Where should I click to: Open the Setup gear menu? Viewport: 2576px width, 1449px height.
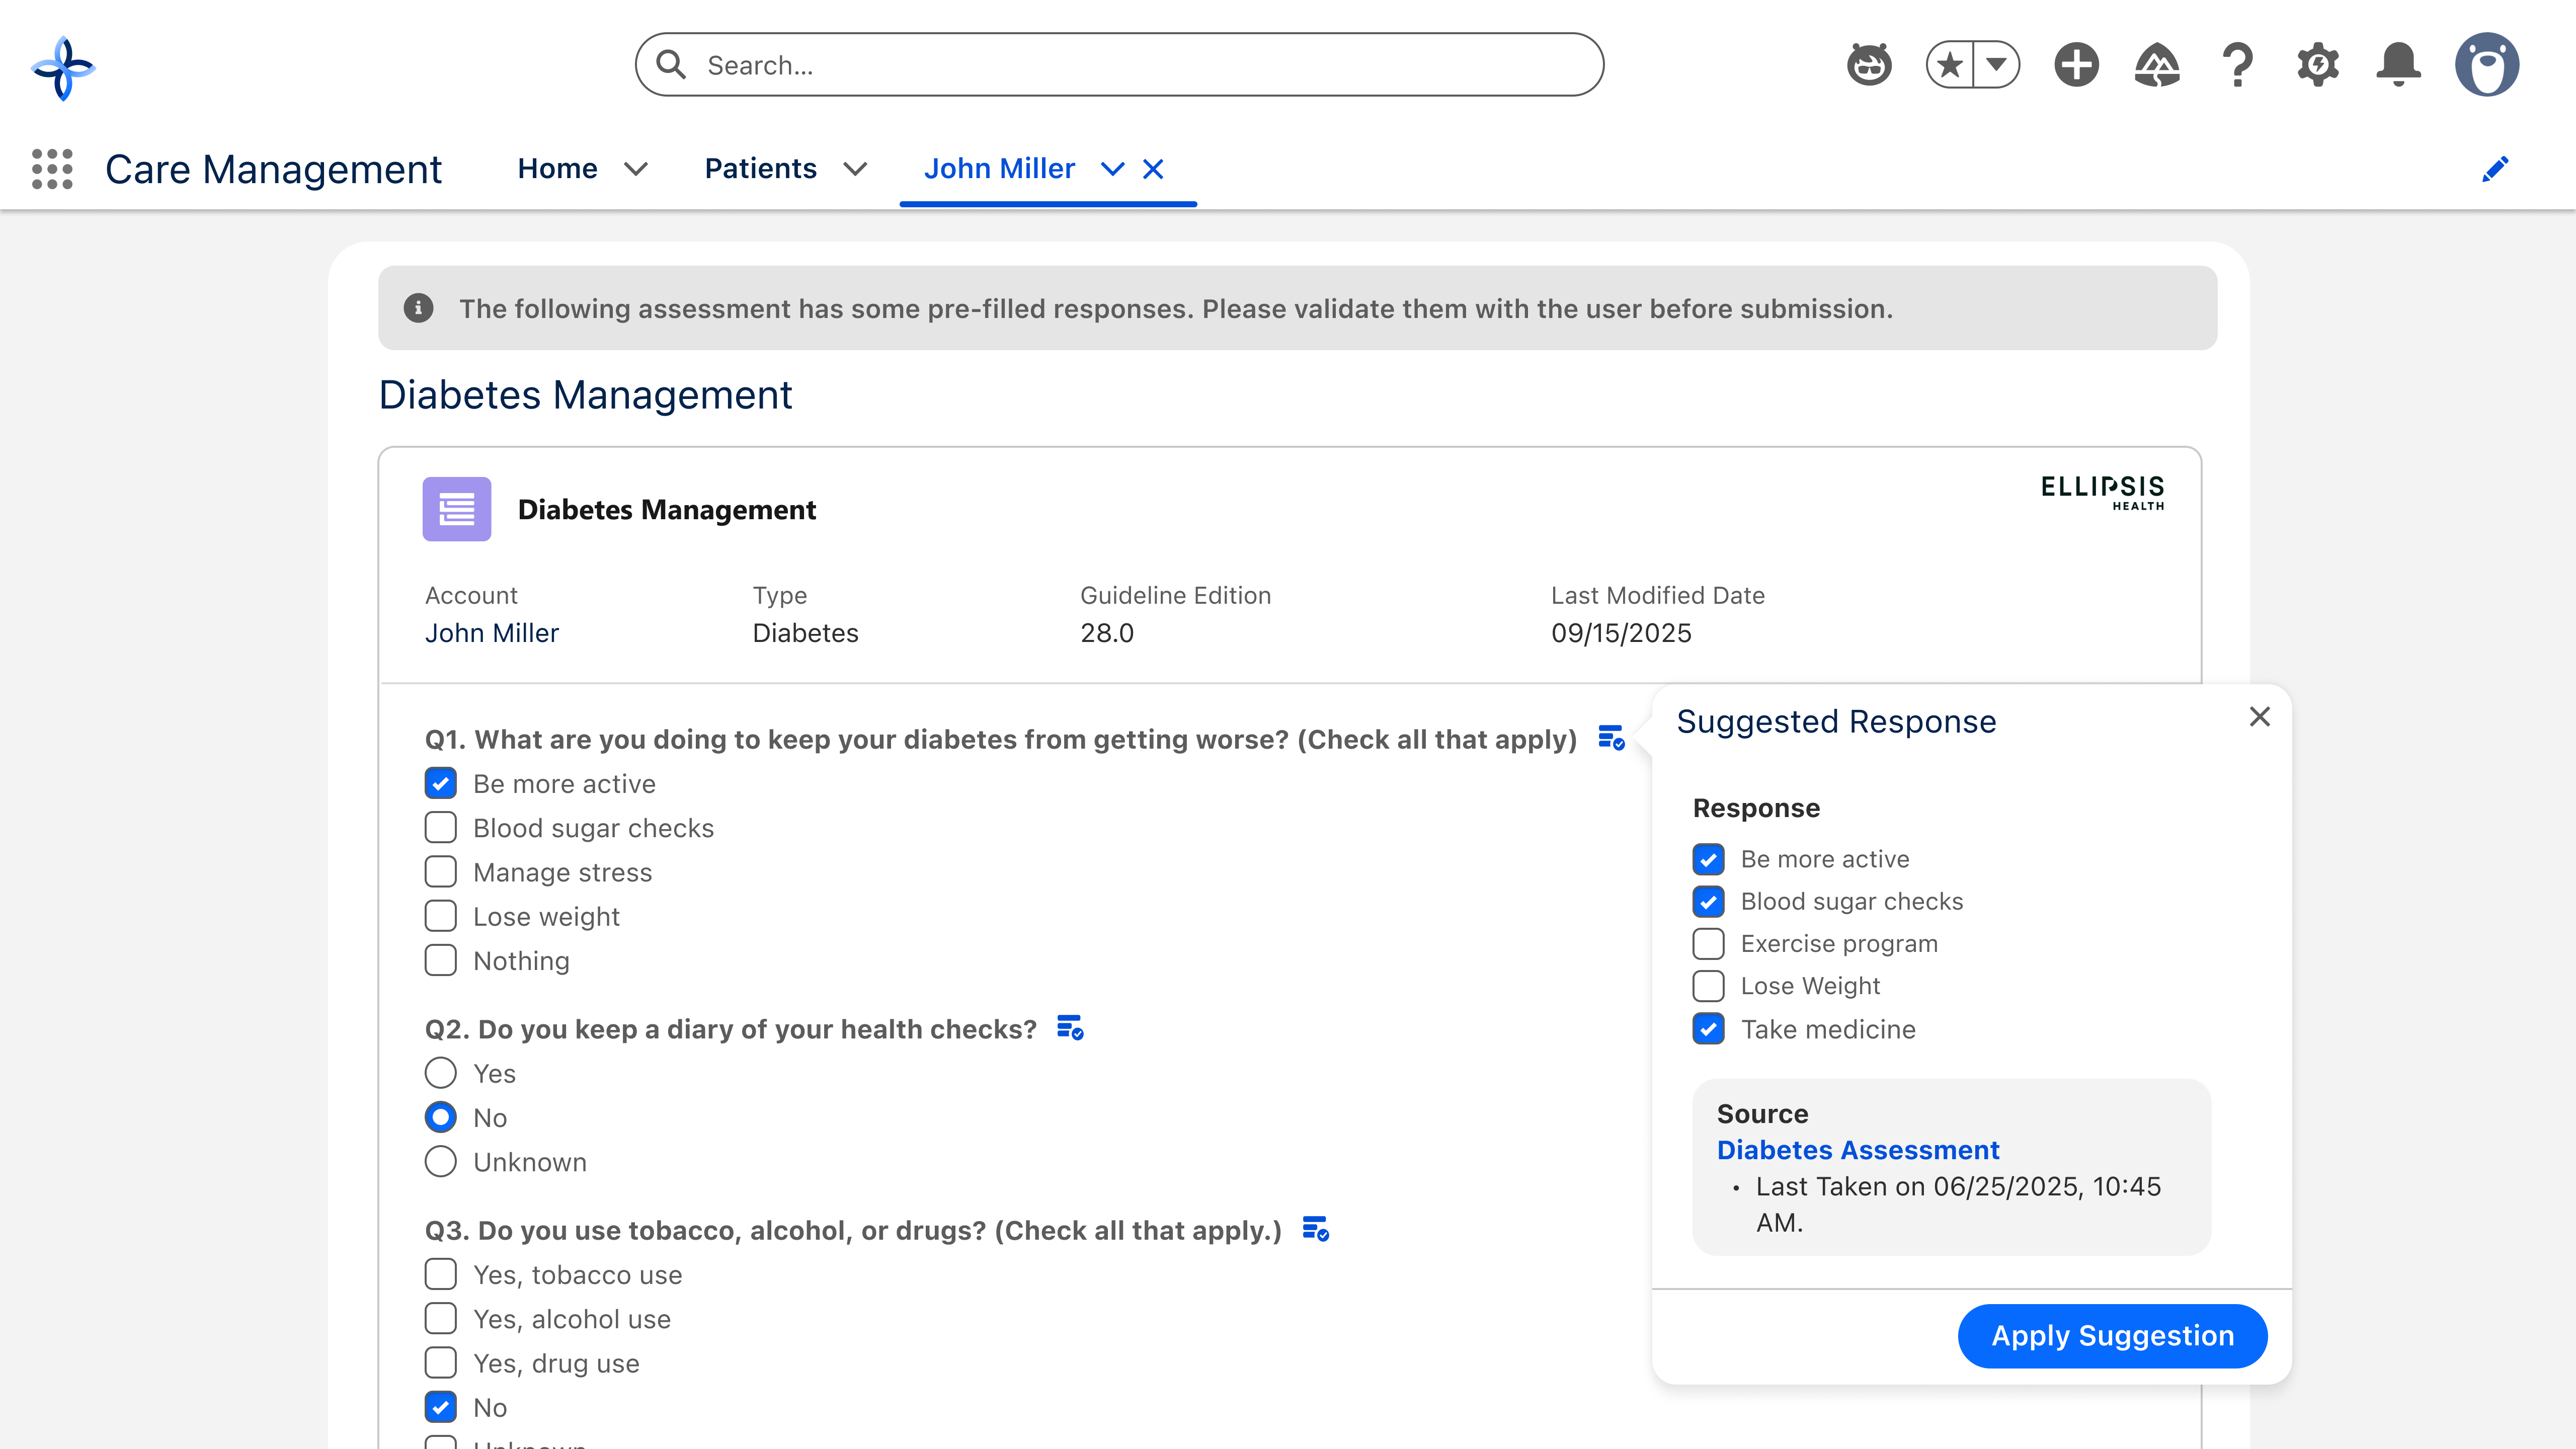2318,66
